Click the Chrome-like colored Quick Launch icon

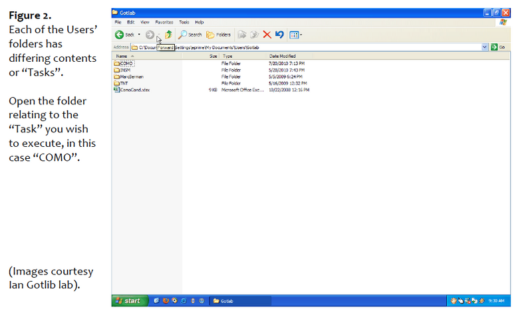[x=174, y=301]
